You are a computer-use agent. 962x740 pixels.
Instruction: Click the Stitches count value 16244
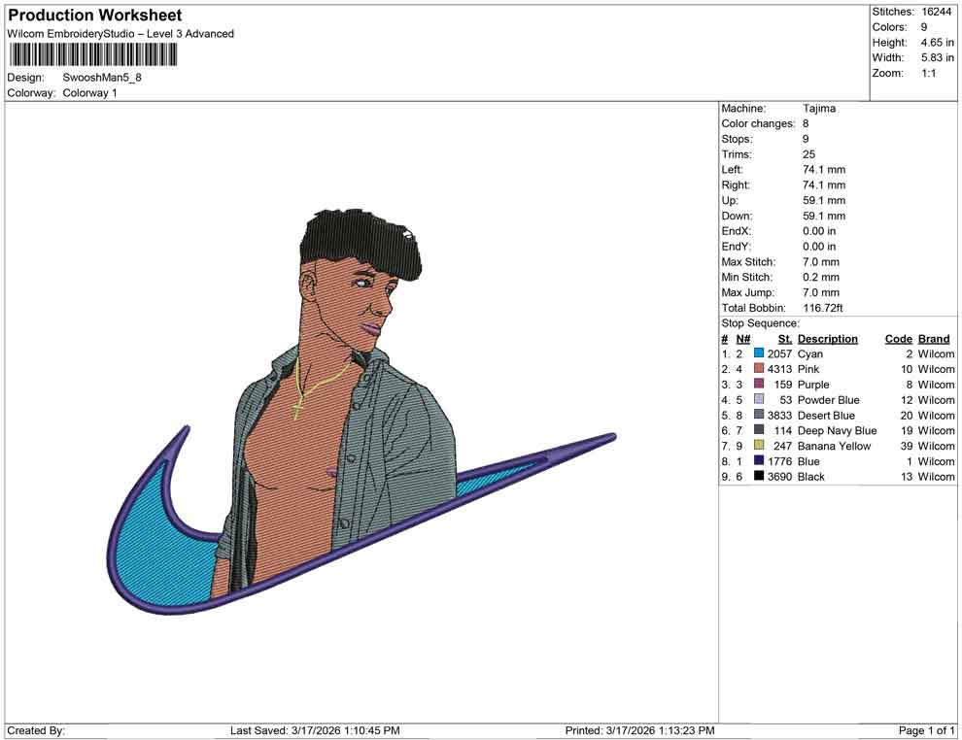(935, 12)
